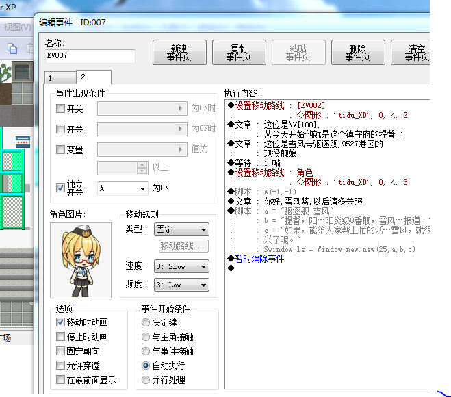Click the 移动路线... button
This screenshot has width=451, height=397.
point(183,246)
